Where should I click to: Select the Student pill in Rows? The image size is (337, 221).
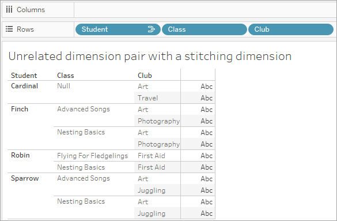pyautogui.click(x=118, y=29)
